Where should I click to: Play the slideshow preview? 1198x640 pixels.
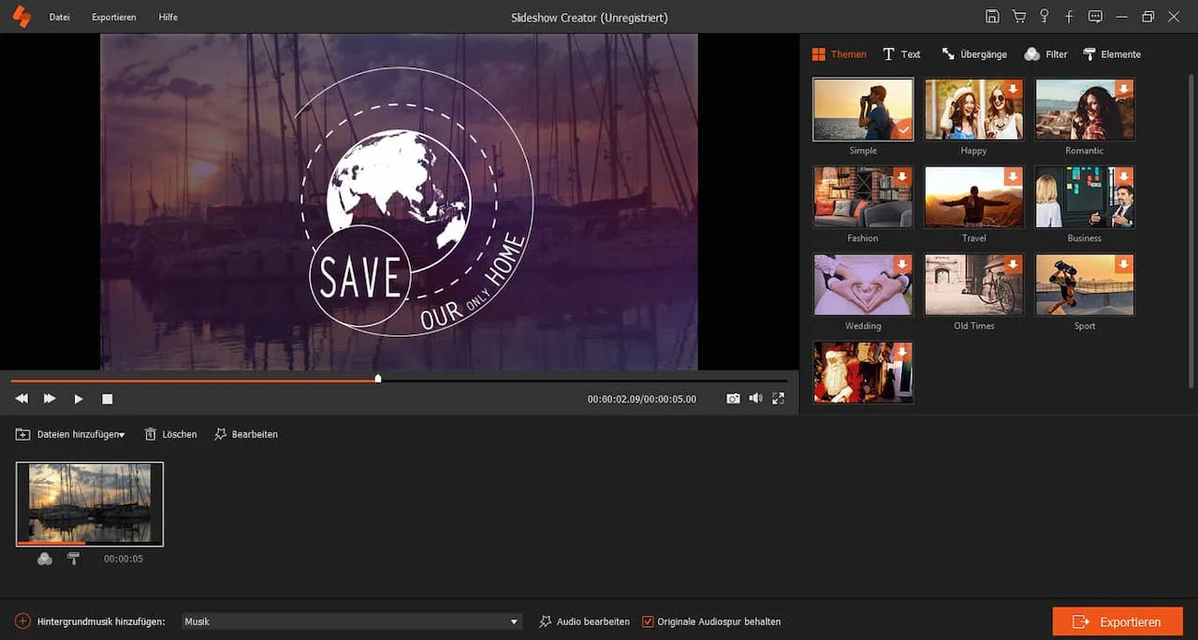(x=79, y=399)
